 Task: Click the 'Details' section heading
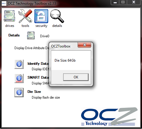pos(14,35)
